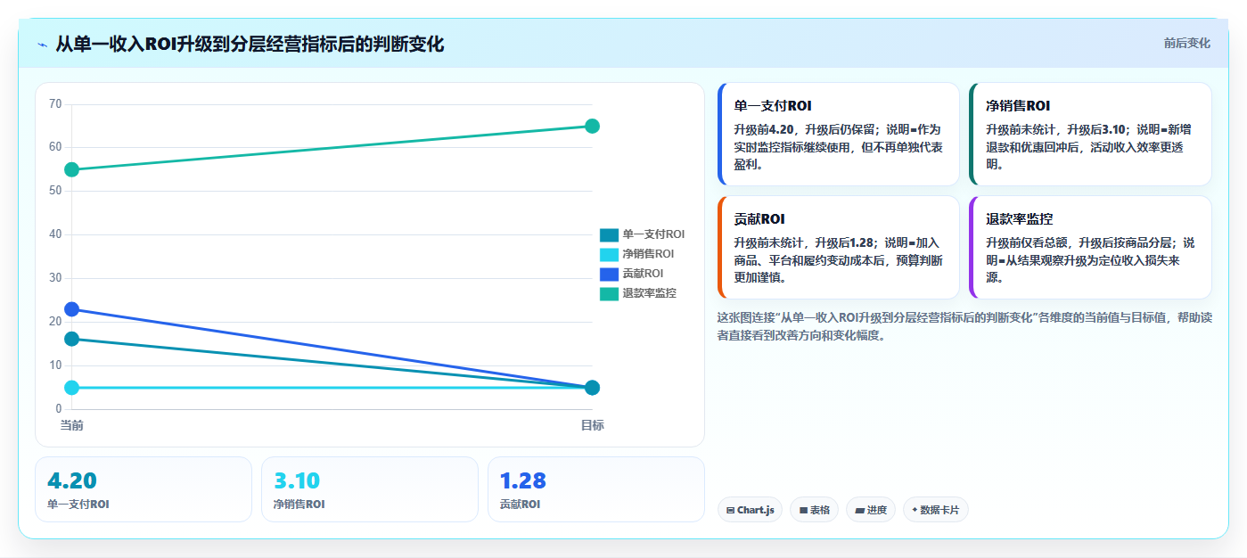Screen dimensions: 1247x558
Task: Click the 30 y-axis tick label
Action: [x=55, y=278]
